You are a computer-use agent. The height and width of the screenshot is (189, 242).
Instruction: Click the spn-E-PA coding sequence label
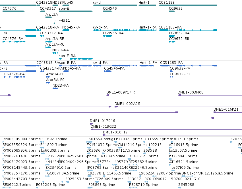67,63
